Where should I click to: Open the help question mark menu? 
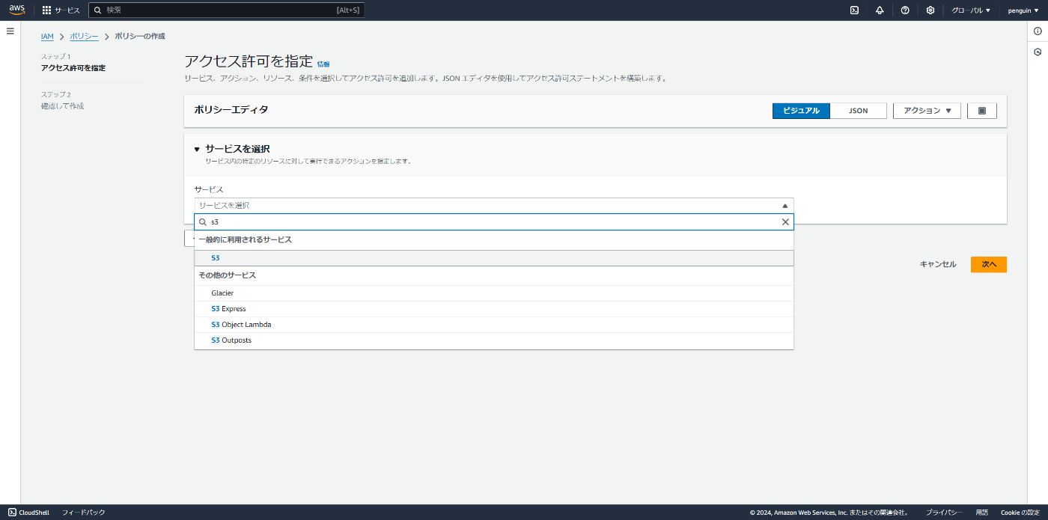(905, 10)
